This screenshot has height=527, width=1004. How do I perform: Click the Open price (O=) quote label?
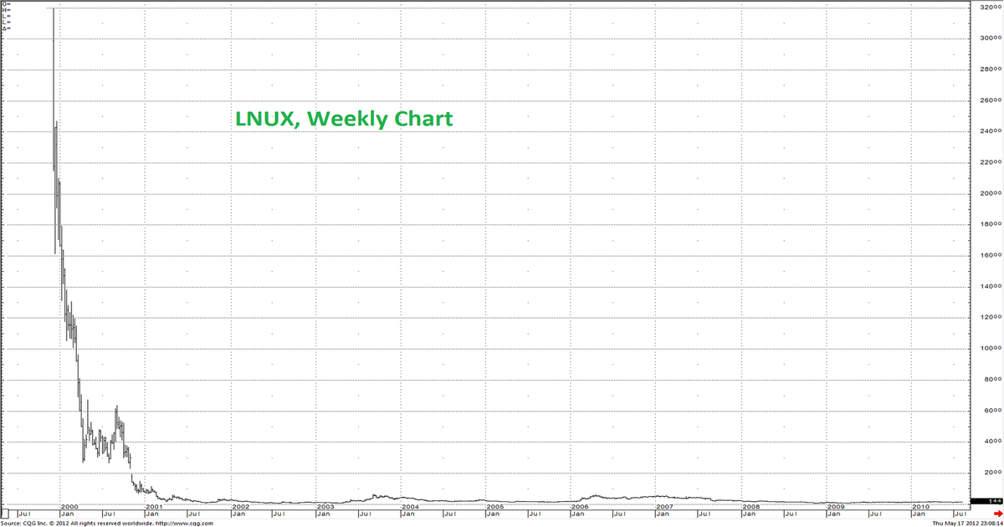(x=6, y=4)
